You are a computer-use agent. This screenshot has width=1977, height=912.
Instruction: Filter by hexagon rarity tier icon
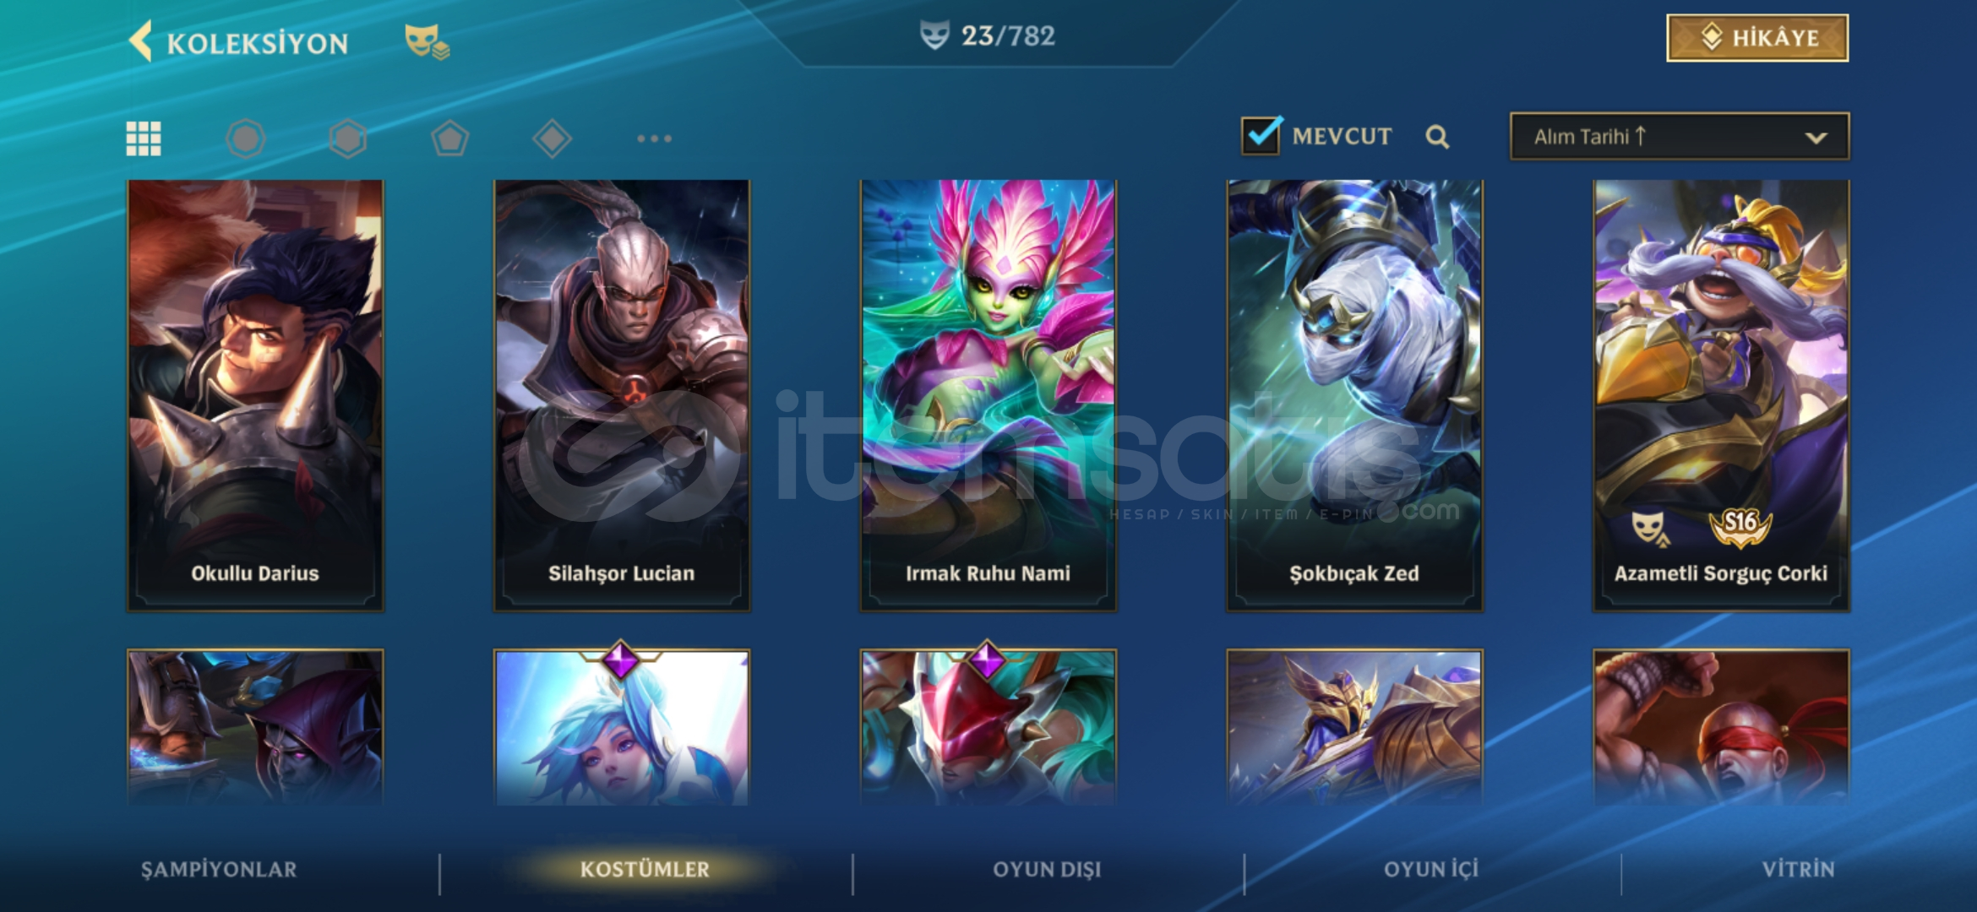click(x=348, y=138)
